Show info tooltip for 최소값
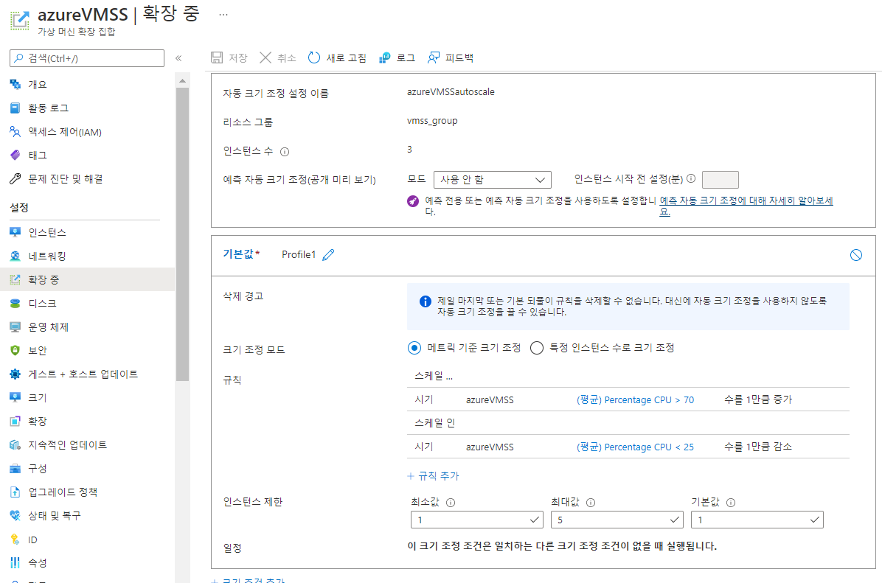This screenshot has height=583, width=882. [451, 503]
